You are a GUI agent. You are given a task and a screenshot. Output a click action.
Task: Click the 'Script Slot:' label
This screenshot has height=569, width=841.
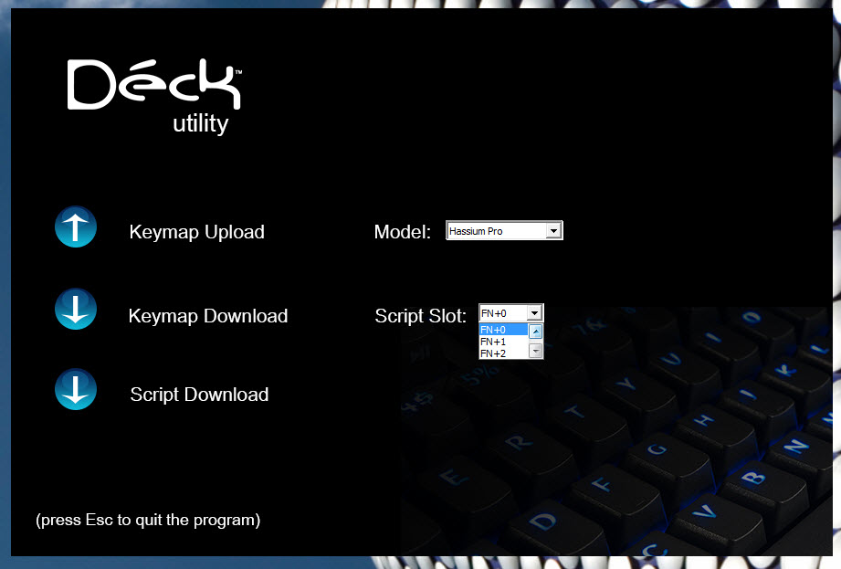[420, 316]
